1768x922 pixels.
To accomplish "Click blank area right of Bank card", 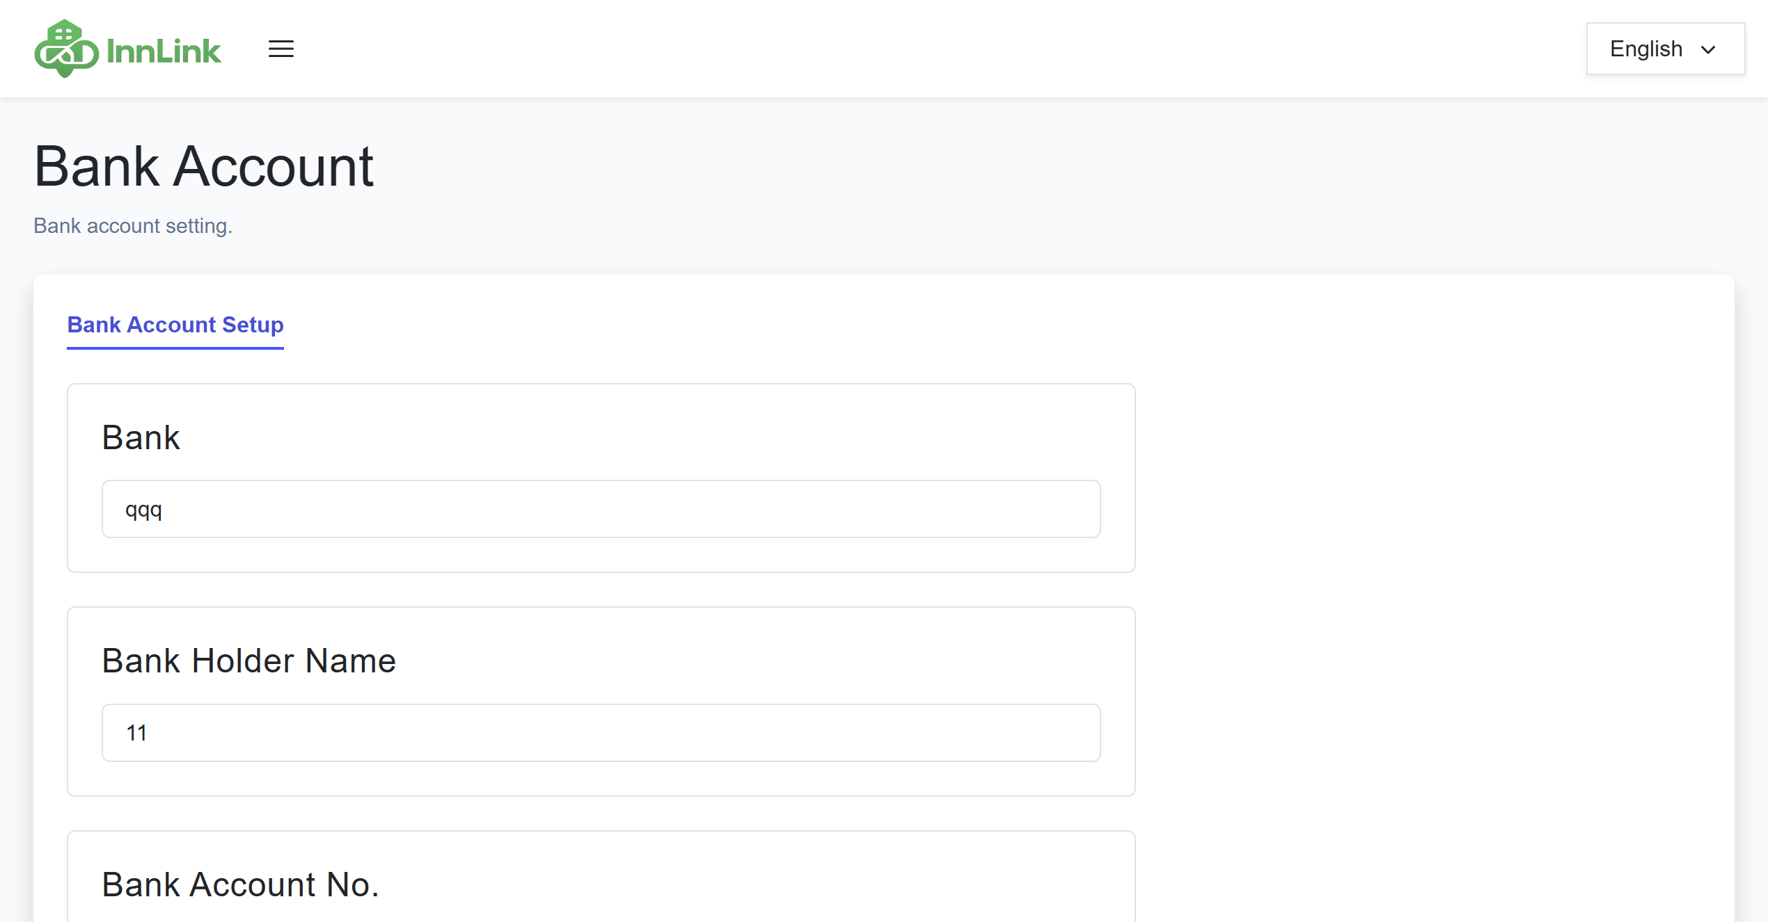I will [x=1427, y=480].
